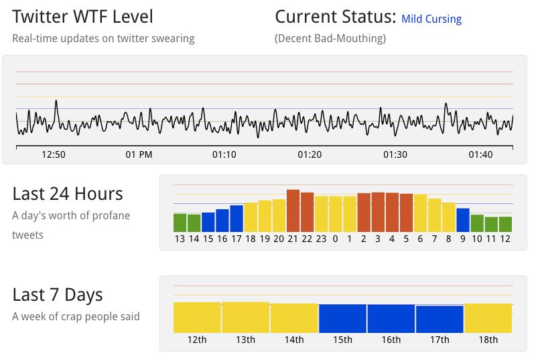The width and height of the screenshot is (540, 359).
Task: Select the green bar for hour 13
Action: pos(180,223)
